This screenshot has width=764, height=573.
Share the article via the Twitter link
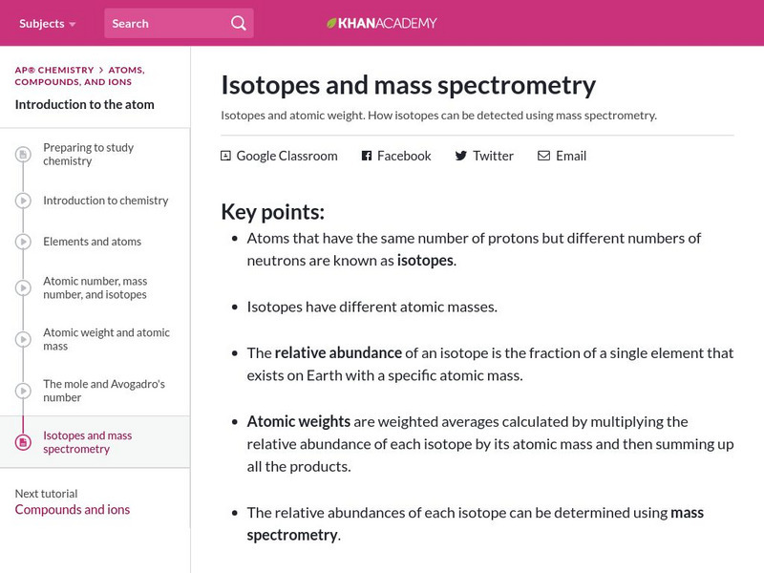493,156
